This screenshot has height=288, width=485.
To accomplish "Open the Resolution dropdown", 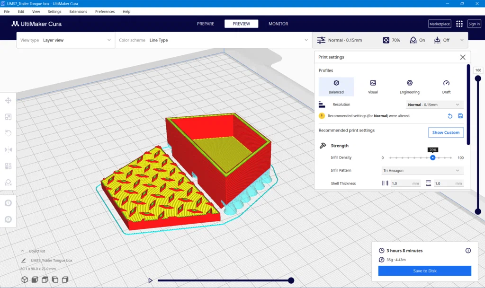I will pos(435,105).
